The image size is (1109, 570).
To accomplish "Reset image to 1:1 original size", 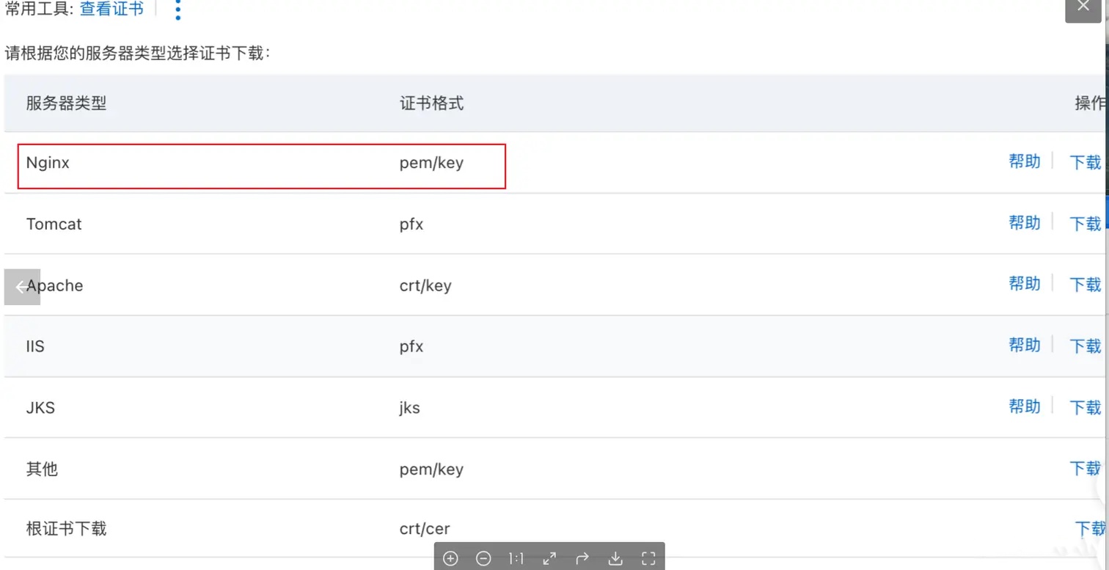I will pos(516,558).
